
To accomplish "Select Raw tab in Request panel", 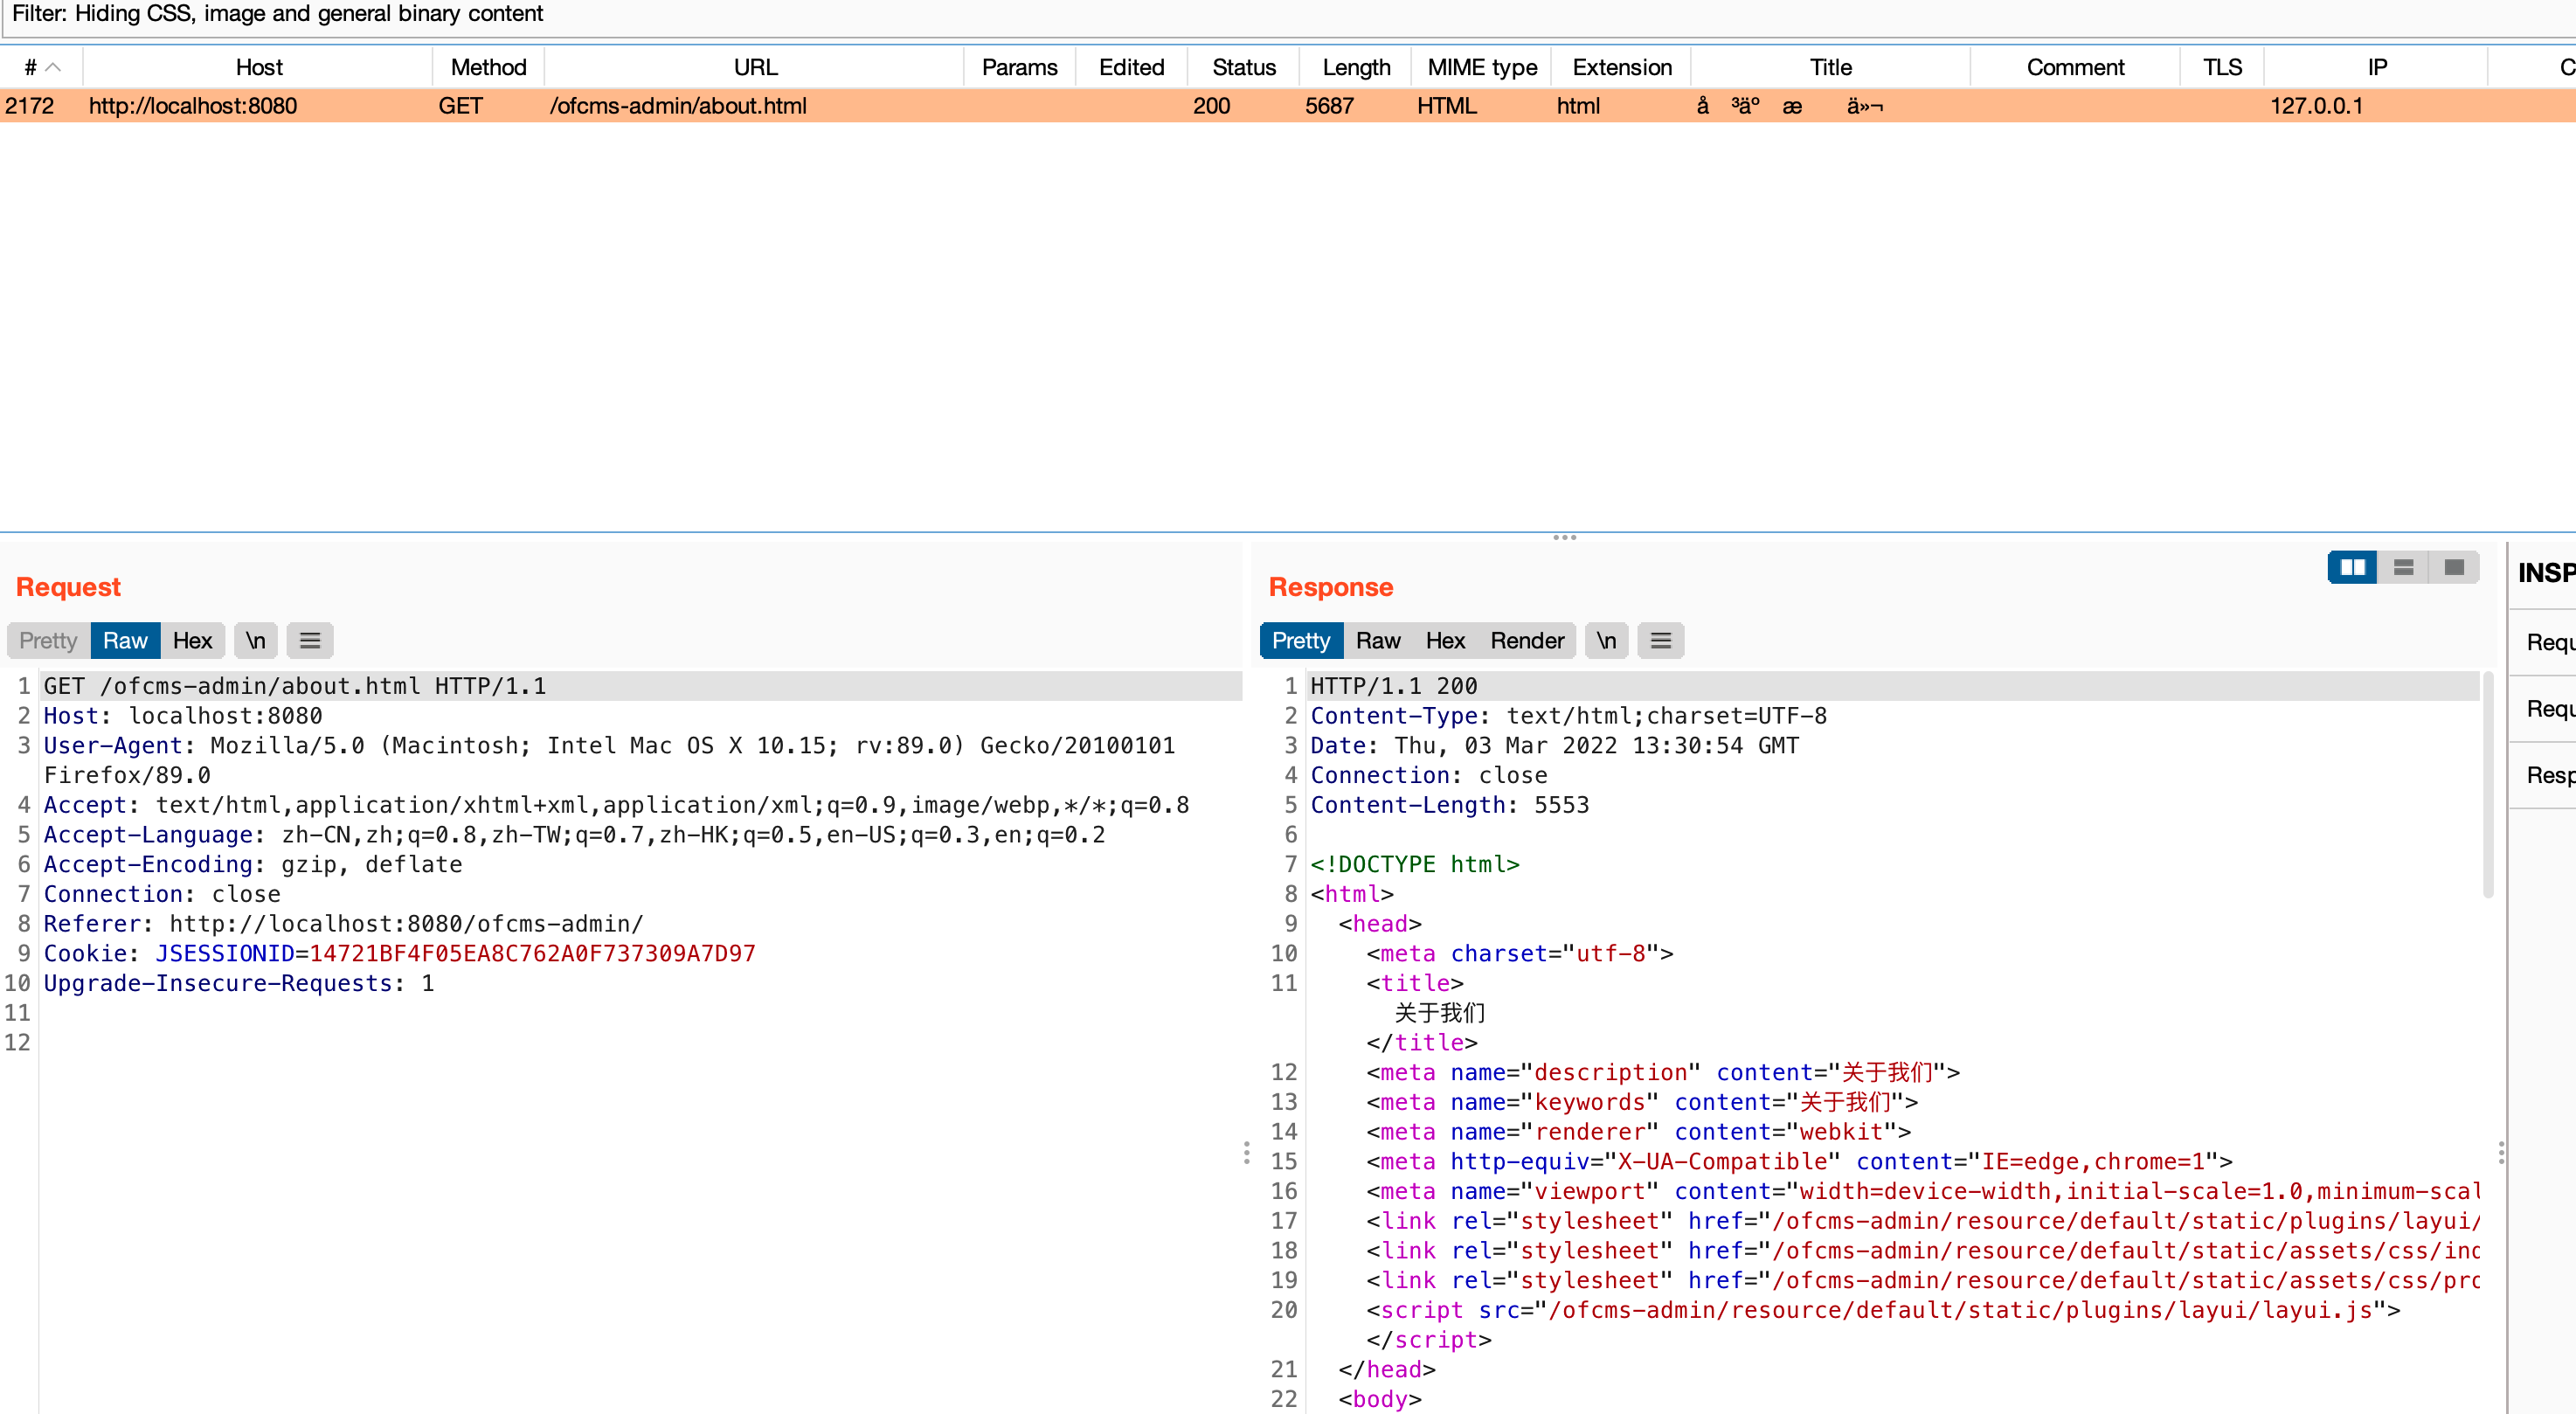I will pyautogui.click(x=125, y=641).
